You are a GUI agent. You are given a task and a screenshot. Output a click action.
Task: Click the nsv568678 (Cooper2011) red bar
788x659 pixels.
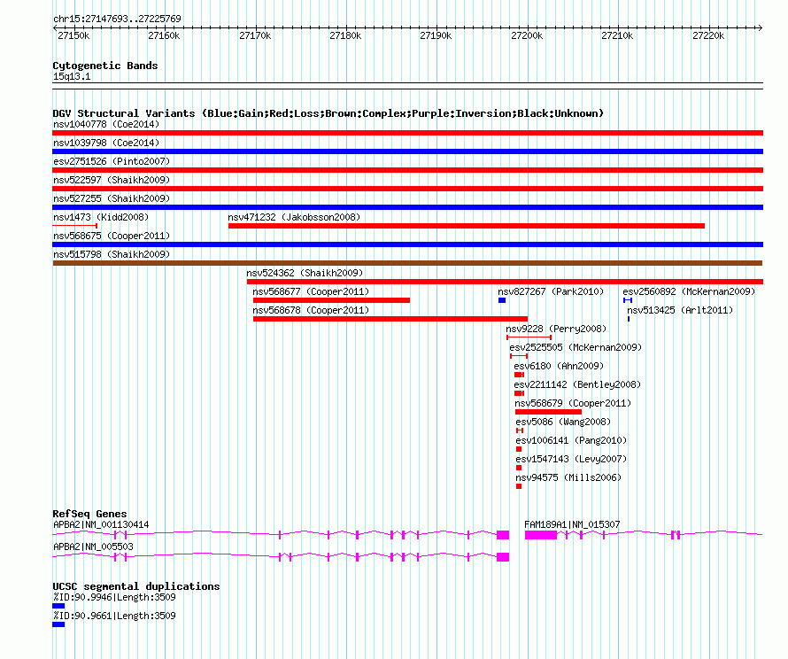[x=390, y=319]
